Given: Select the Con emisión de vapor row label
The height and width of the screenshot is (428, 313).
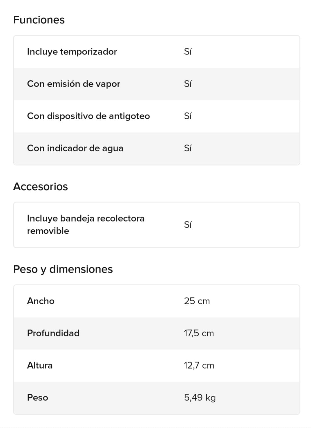Looking at the screenshot, I should (73, 84).
